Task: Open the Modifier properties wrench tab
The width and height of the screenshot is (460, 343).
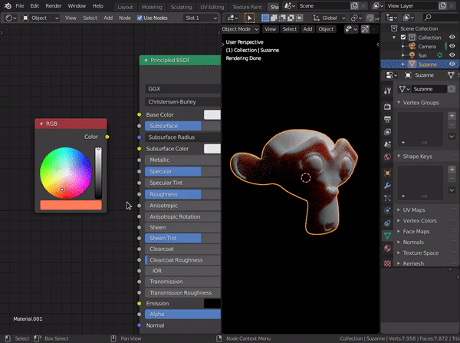Action: coord(387,186)
